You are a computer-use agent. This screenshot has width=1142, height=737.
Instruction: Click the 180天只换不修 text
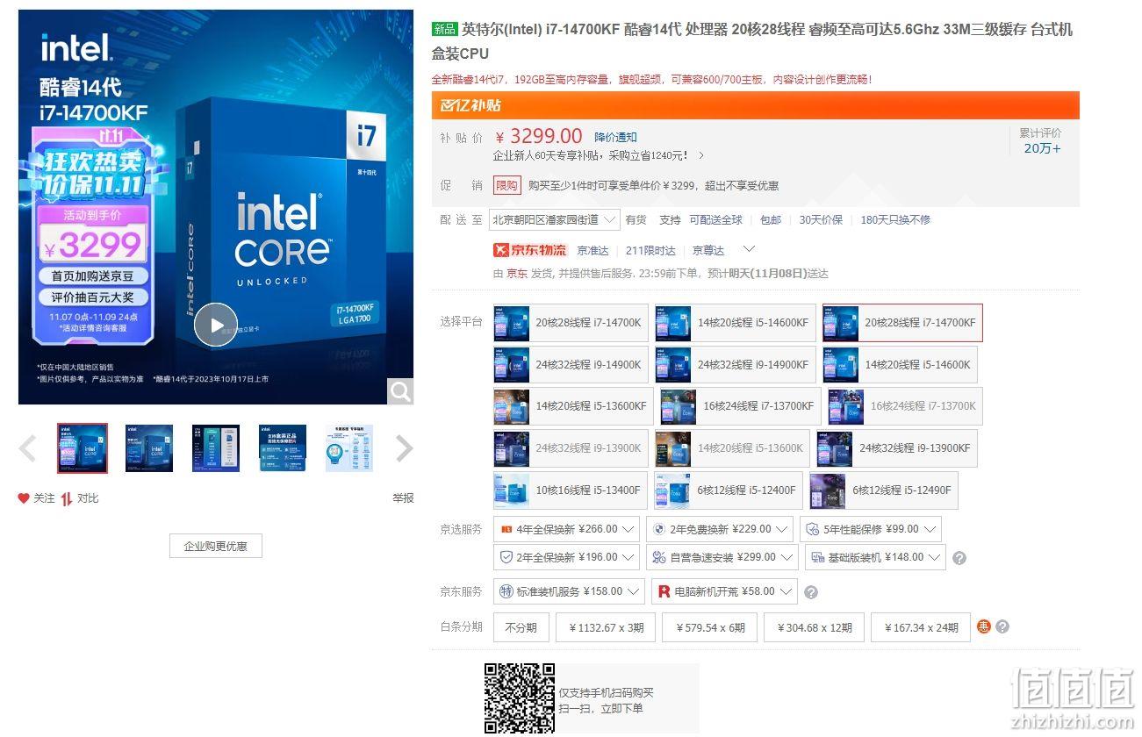895,219
